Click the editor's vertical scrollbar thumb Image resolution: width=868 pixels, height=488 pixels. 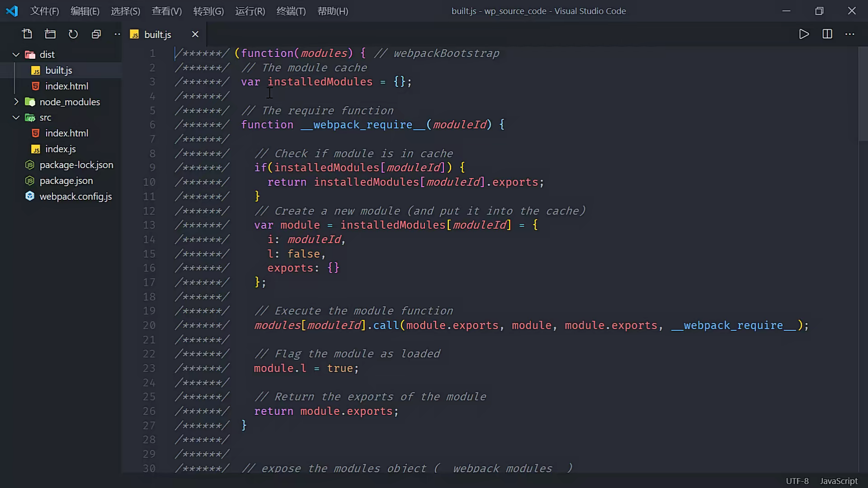point(863,93)
